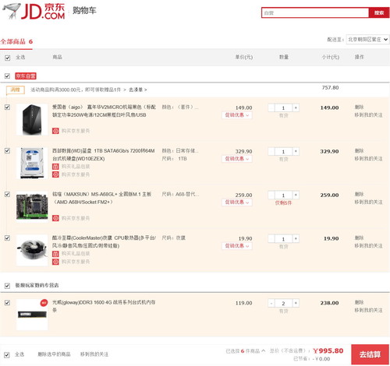
Task: Toggle the top 全选 checkbox in header row
Action: pyautogui.click(x=7, y=58)
